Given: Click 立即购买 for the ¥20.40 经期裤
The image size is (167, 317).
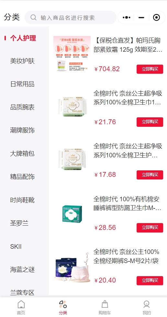Looking at the screenshot, I should point(150,281).
